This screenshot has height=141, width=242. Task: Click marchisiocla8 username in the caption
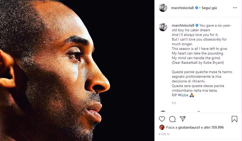coord(183,25)
